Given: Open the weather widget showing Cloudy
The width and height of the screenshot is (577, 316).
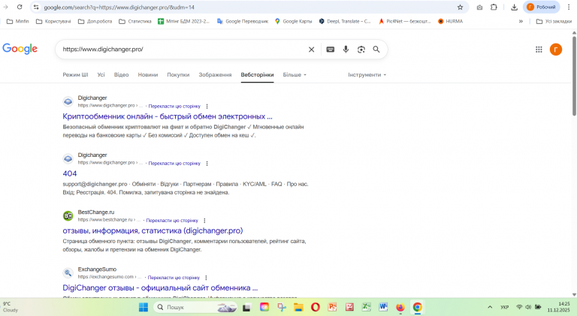Looking at the screenshot, I should (x=11, y=307).
